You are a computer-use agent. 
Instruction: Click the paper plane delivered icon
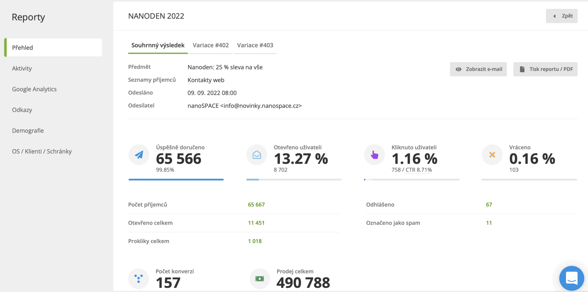click(139, 155)
